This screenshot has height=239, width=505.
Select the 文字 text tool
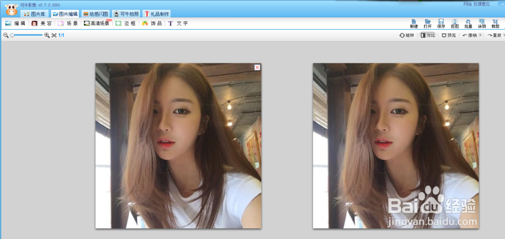(x=178, y=24)
